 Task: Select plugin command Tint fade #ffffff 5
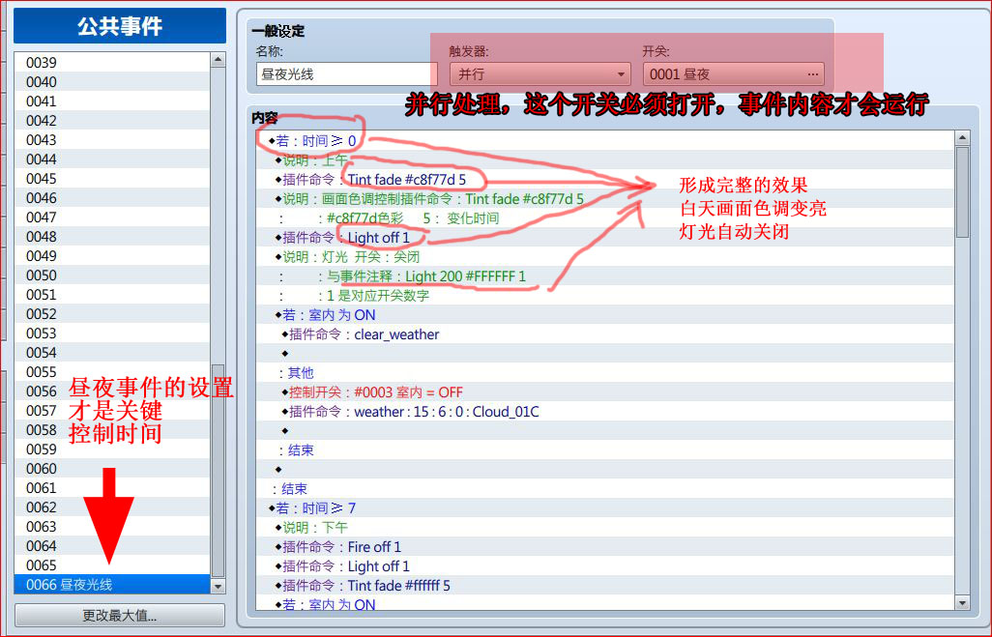tap(605, 585)
